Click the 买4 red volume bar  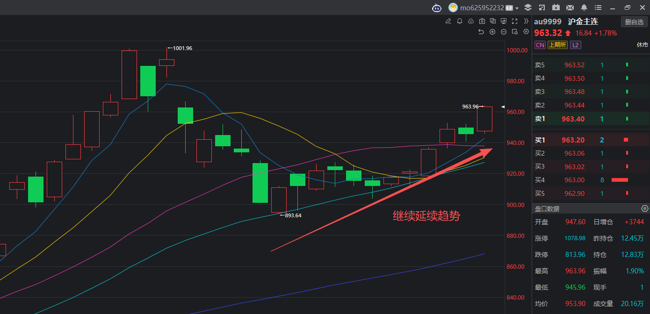coord(620,180)
